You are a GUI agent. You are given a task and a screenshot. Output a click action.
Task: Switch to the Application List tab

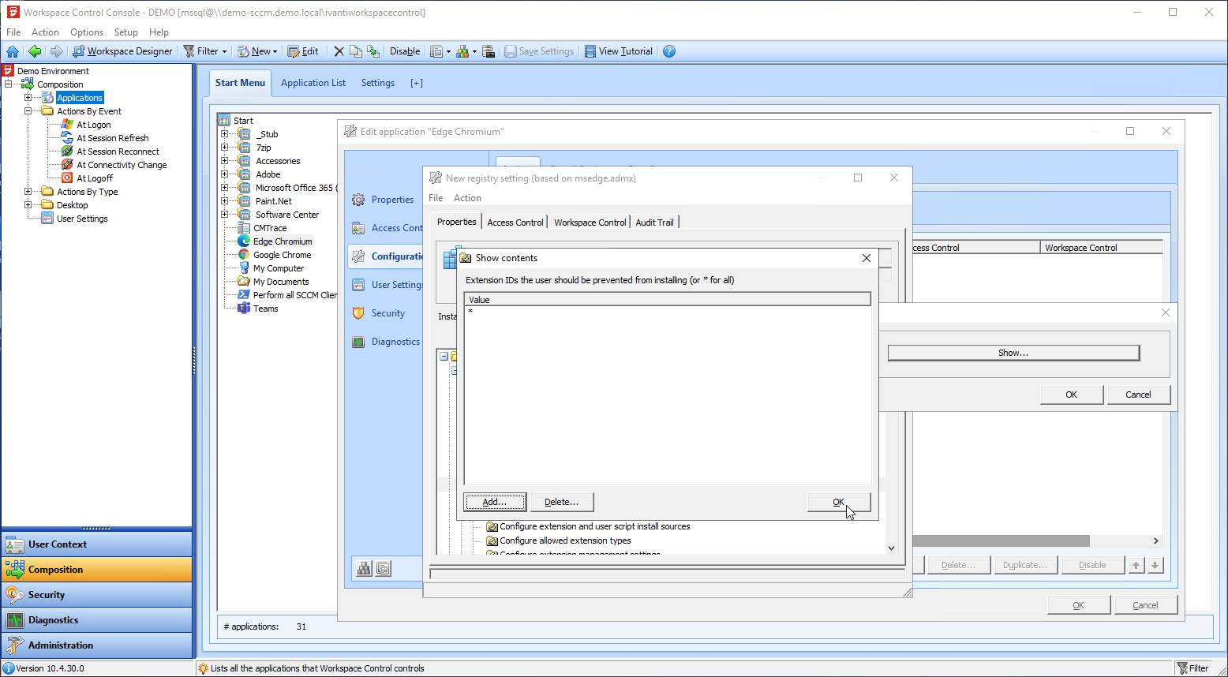coord(313,83)
